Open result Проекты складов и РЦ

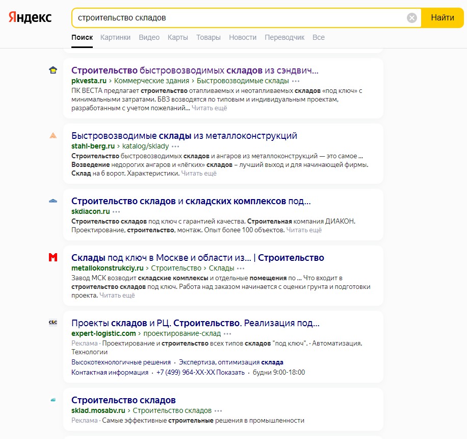195,323
